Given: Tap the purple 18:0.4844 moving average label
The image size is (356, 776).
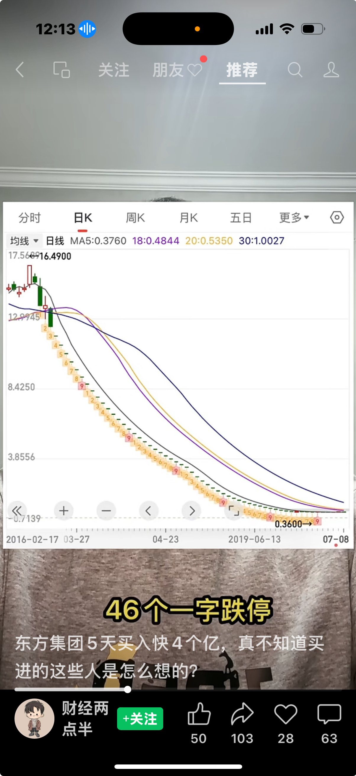Looking at the screenshot, I should [156, 241].
